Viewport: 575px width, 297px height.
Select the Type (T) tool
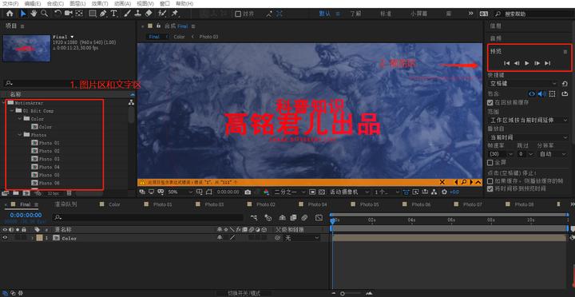[113, 14]
